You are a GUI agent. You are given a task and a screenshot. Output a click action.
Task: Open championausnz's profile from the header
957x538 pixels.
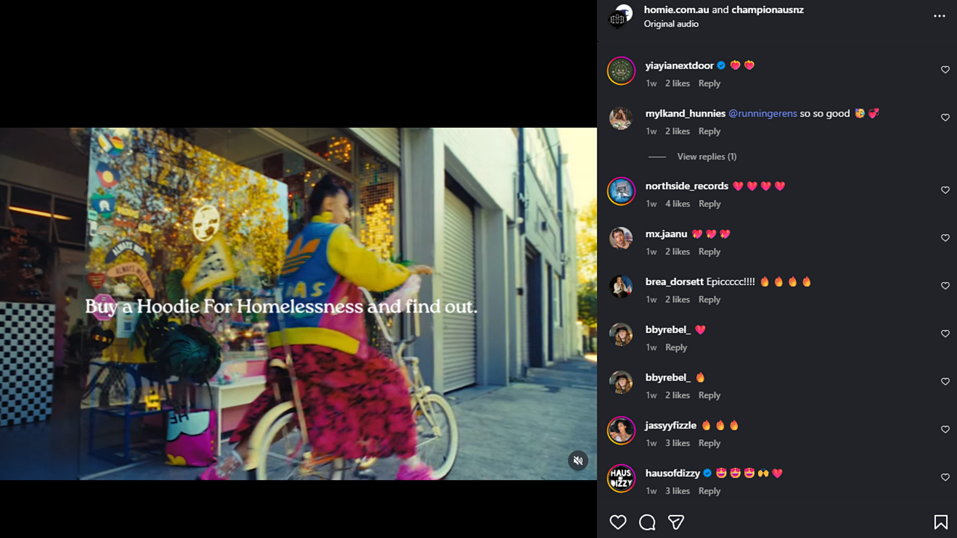point(767,9)
